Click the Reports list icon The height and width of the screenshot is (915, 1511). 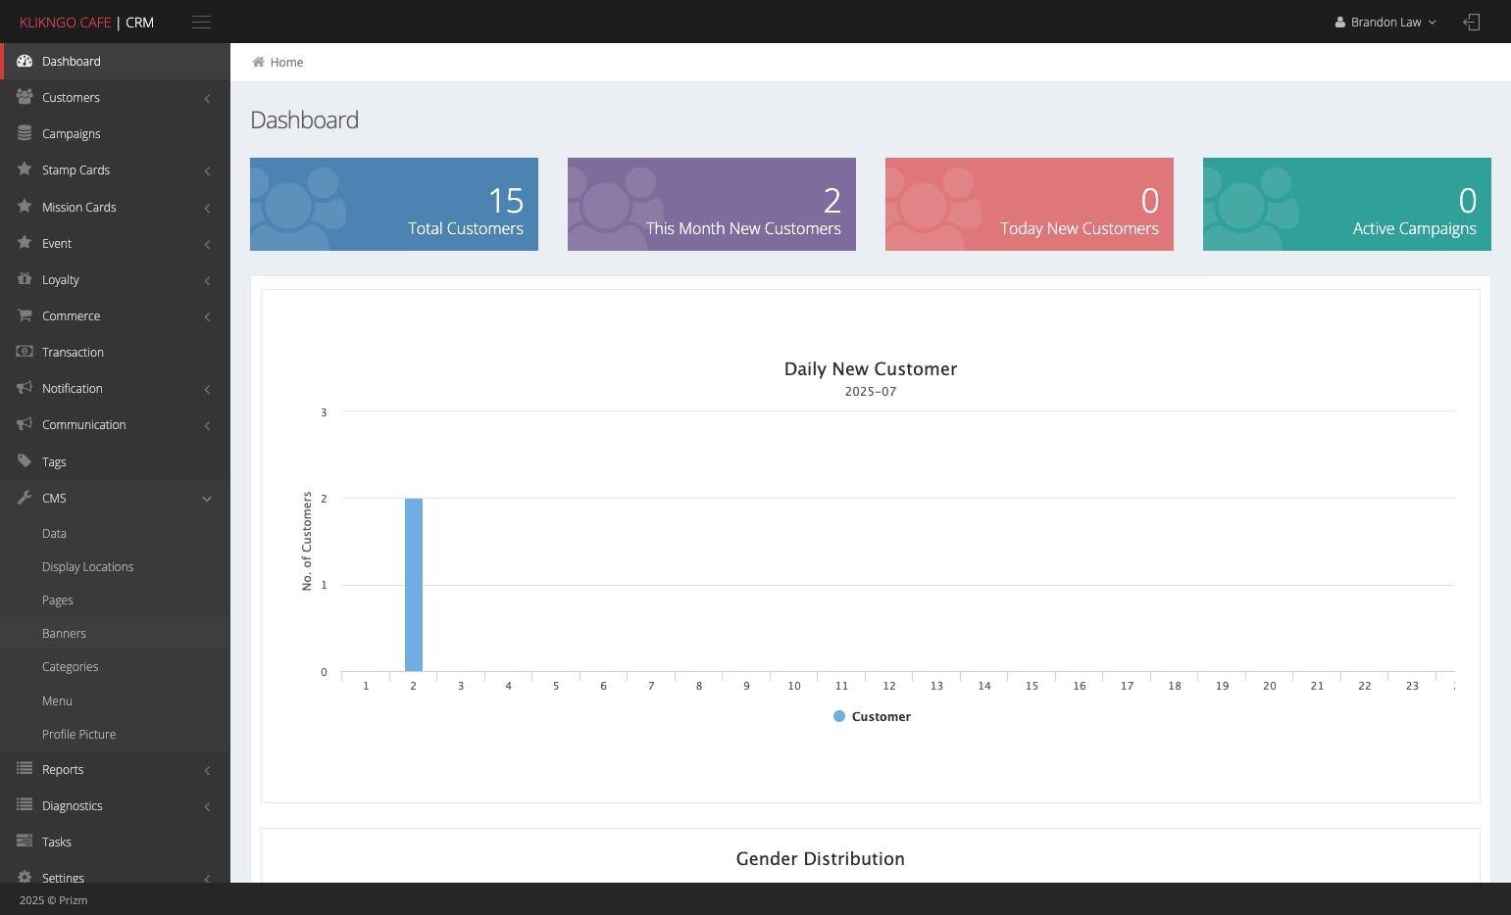25,769
